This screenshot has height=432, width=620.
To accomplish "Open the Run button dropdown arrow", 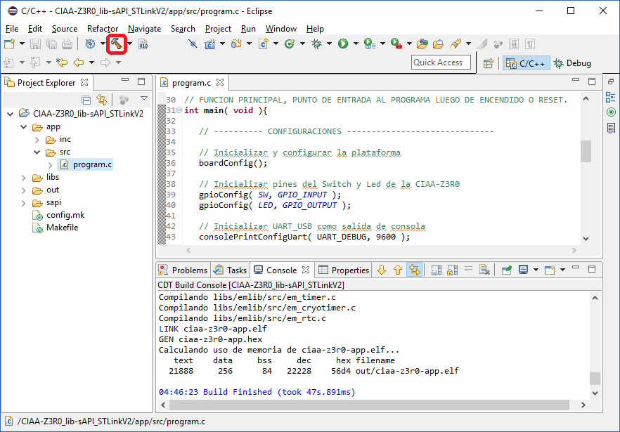I will pyautogui.click(x=356, y=44).
